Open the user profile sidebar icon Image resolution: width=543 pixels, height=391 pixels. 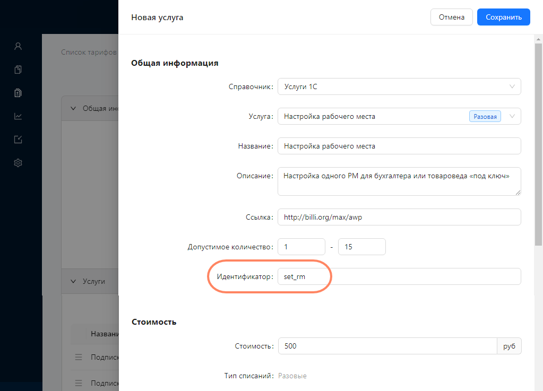click(x=18, y=46)
